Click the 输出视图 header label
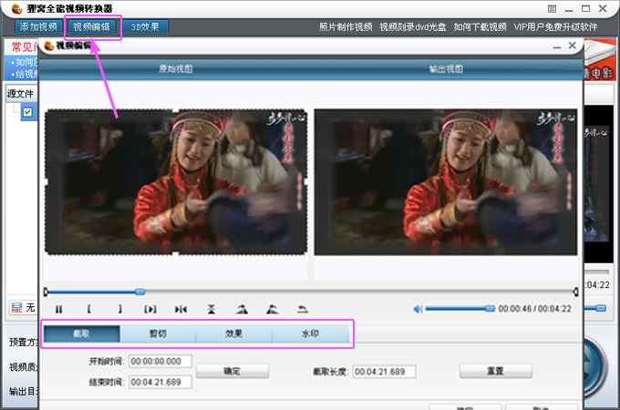The height and width of the screenshot is (410, 620). [446, 69]
